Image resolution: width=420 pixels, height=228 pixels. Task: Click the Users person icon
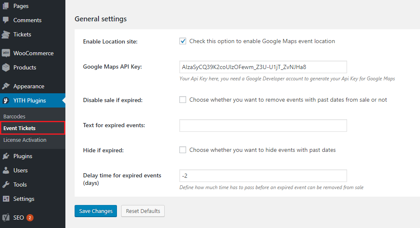click(x=6, y=170)
